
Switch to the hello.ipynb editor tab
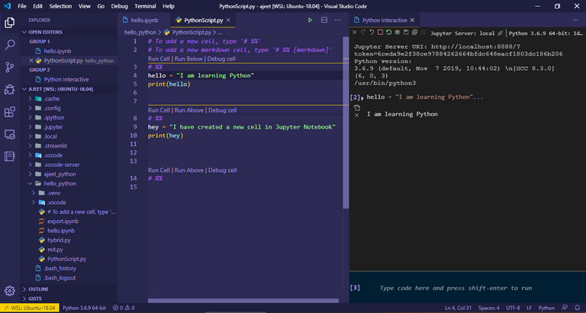[145, 20]
